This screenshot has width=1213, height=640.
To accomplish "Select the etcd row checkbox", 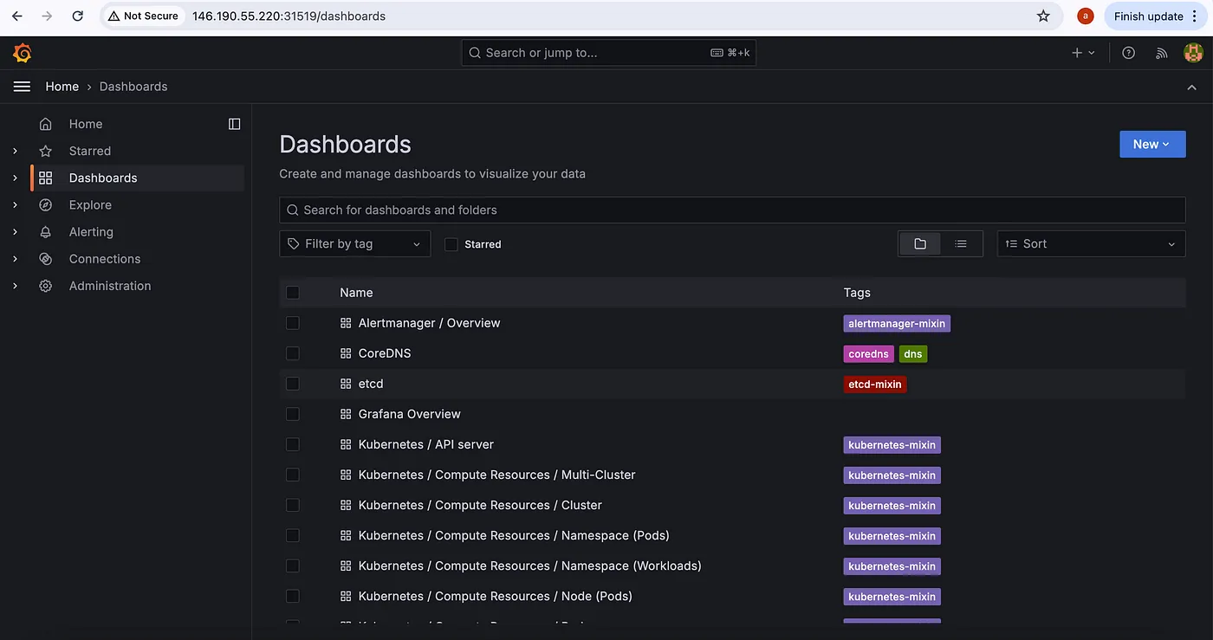I will click(293, 384).
